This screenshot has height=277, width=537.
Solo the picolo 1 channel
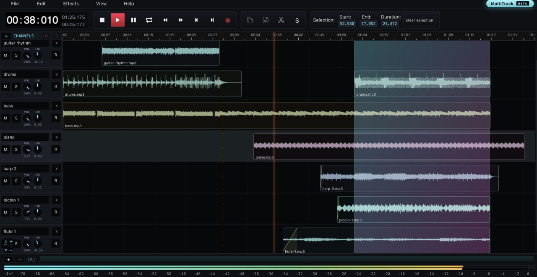pos(16,212)
